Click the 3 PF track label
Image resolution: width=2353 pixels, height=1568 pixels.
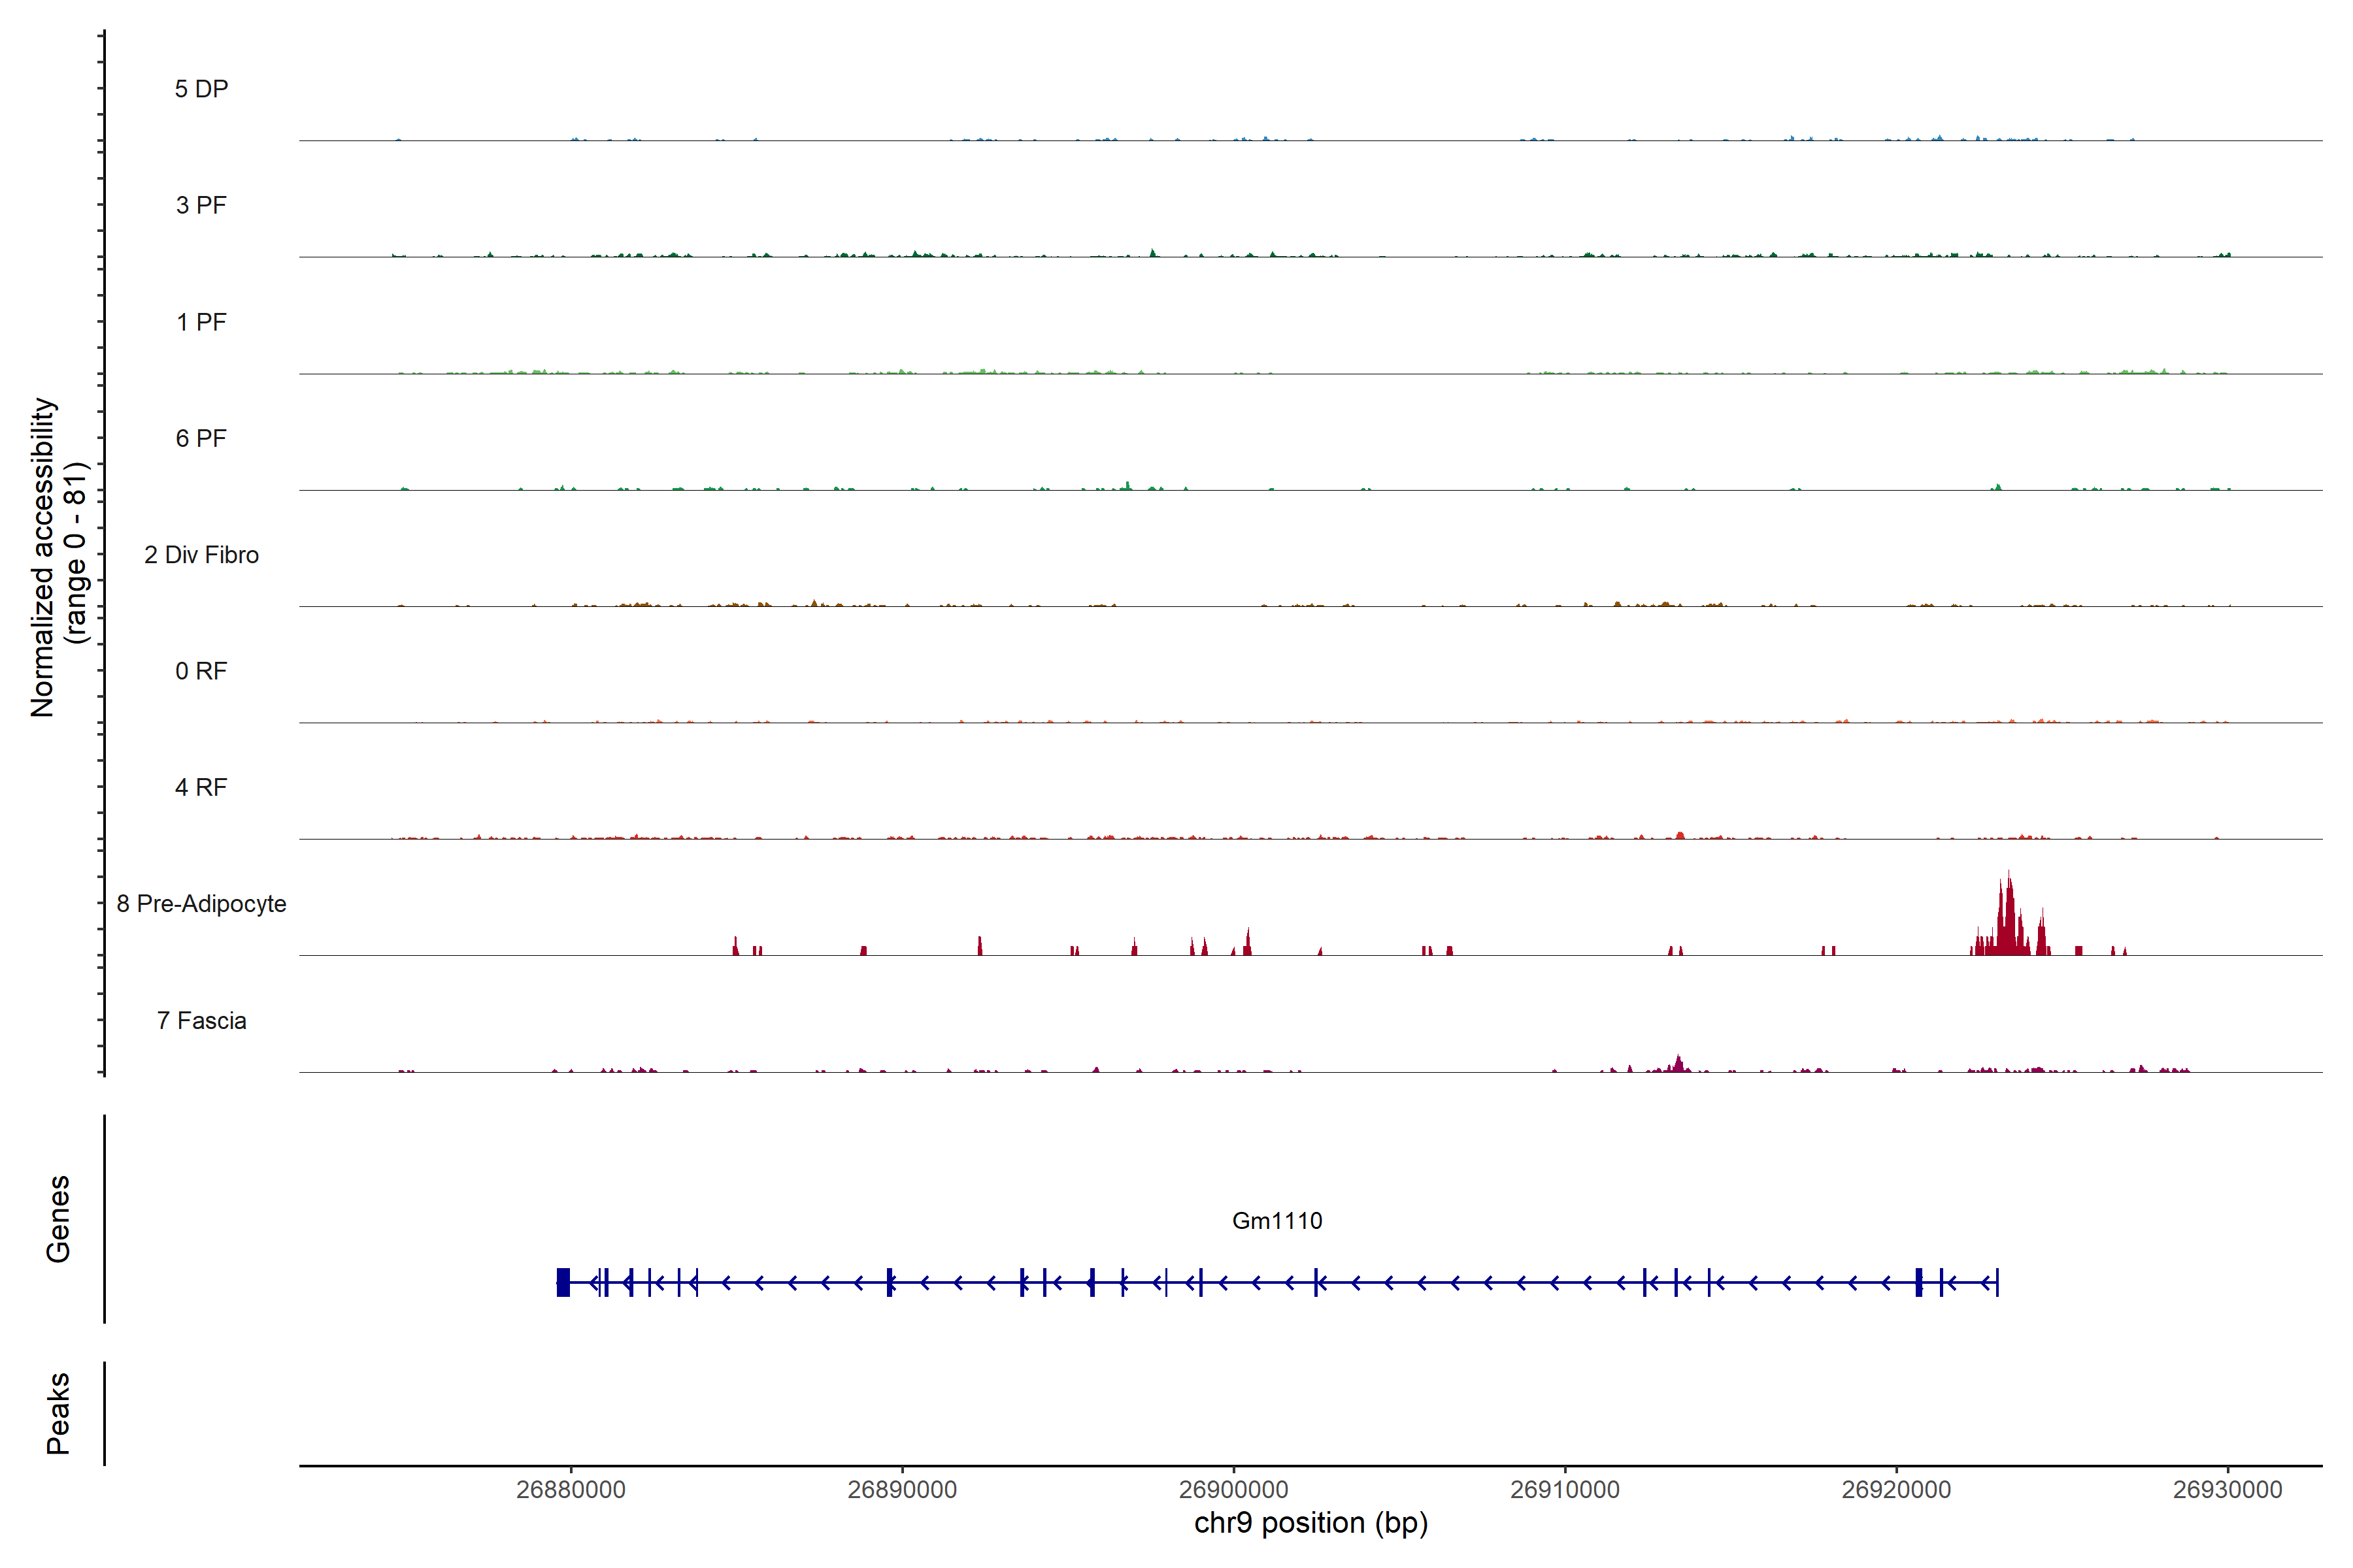click(x=201, y=205)
